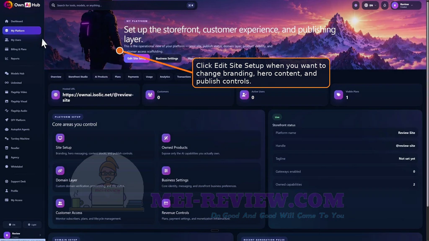This screenshot has width=429, height=241.
Task: Click the Customer Access card icon
Action: coord(60,203)
